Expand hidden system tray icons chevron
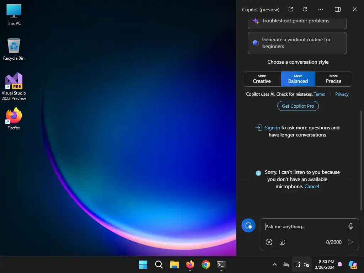The height and width of the screenshot is (273, 364). point(275,264)
